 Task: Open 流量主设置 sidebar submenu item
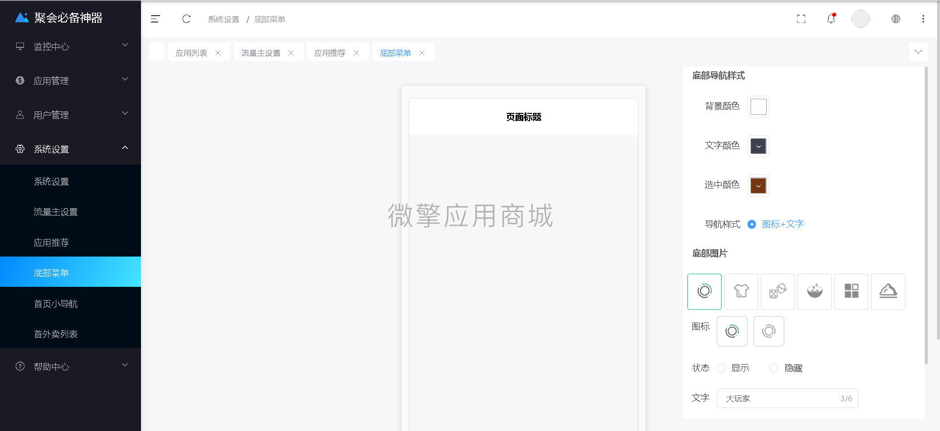[70, 212]
